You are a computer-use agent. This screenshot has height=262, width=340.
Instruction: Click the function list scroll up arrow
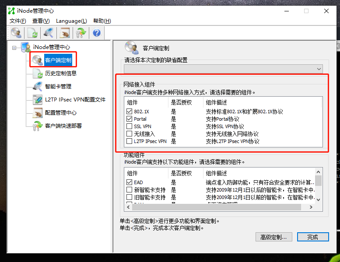coord(318,172)
